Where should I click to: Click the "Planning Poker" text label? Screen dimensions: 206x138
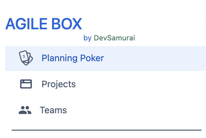click(x=72, y=58)
